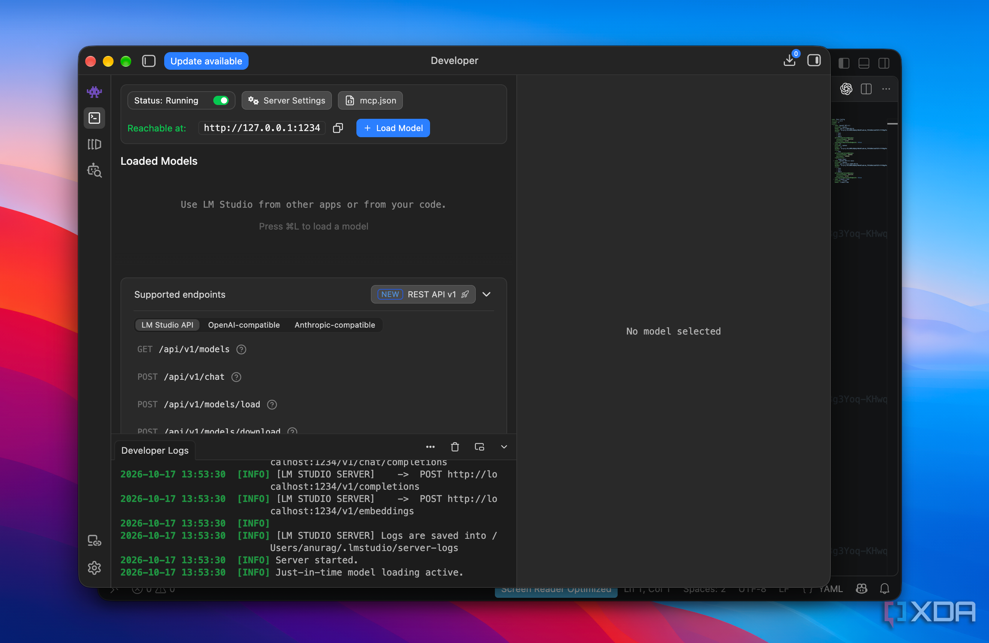Screen dimensions: 989x643
Task: Click the Load Model button
Action: point(393,128)
